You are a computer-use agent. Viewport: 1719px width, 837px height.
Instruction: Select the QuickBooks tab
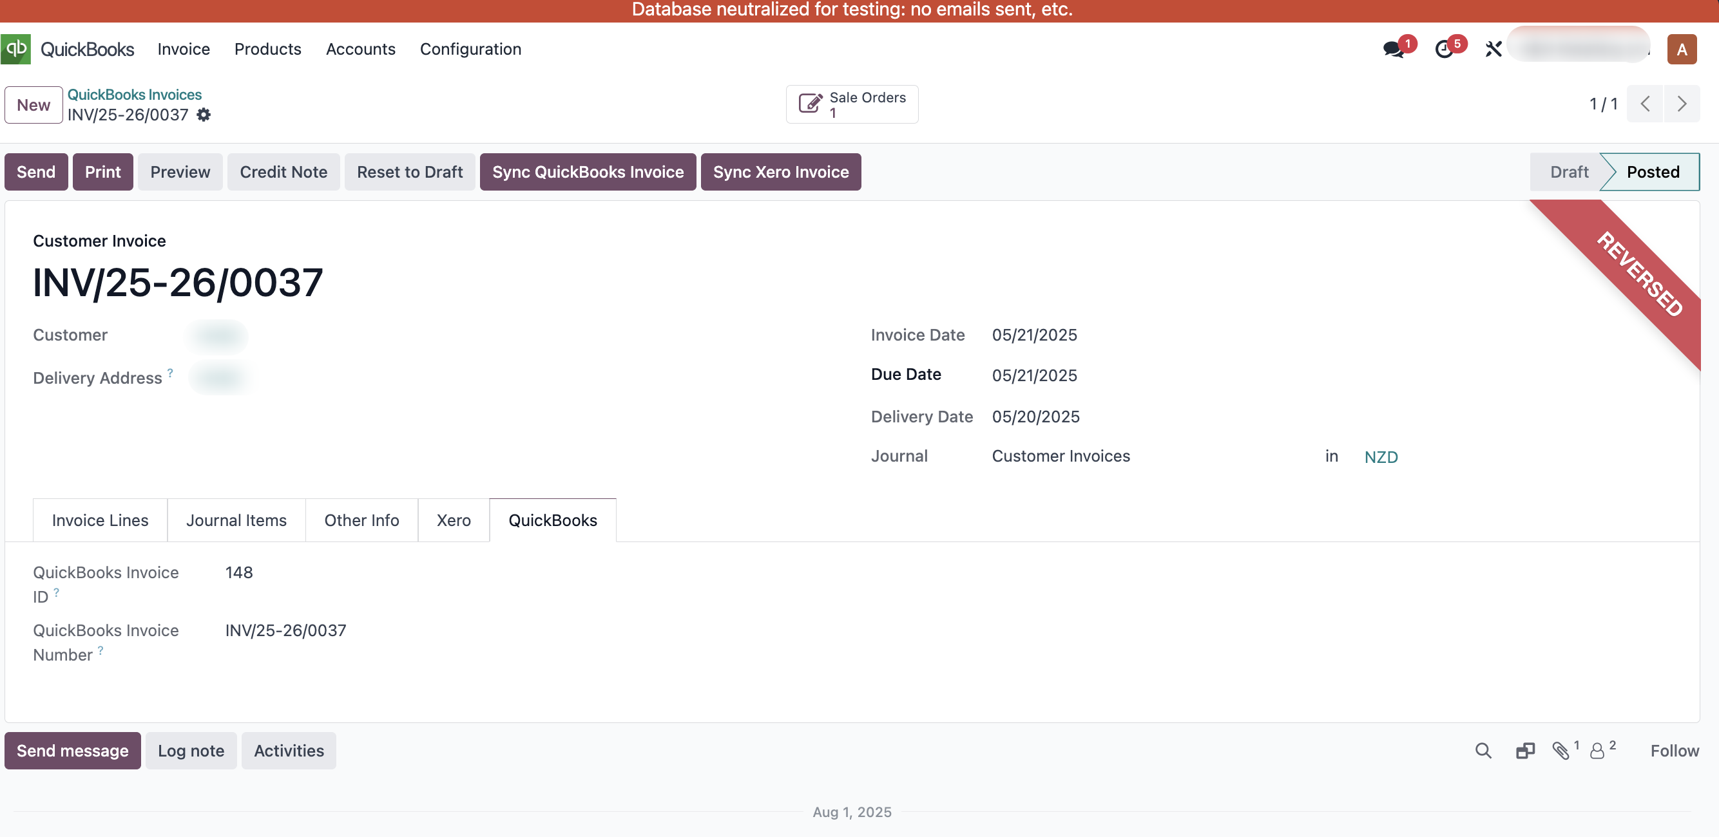click(x=553, y=520)
